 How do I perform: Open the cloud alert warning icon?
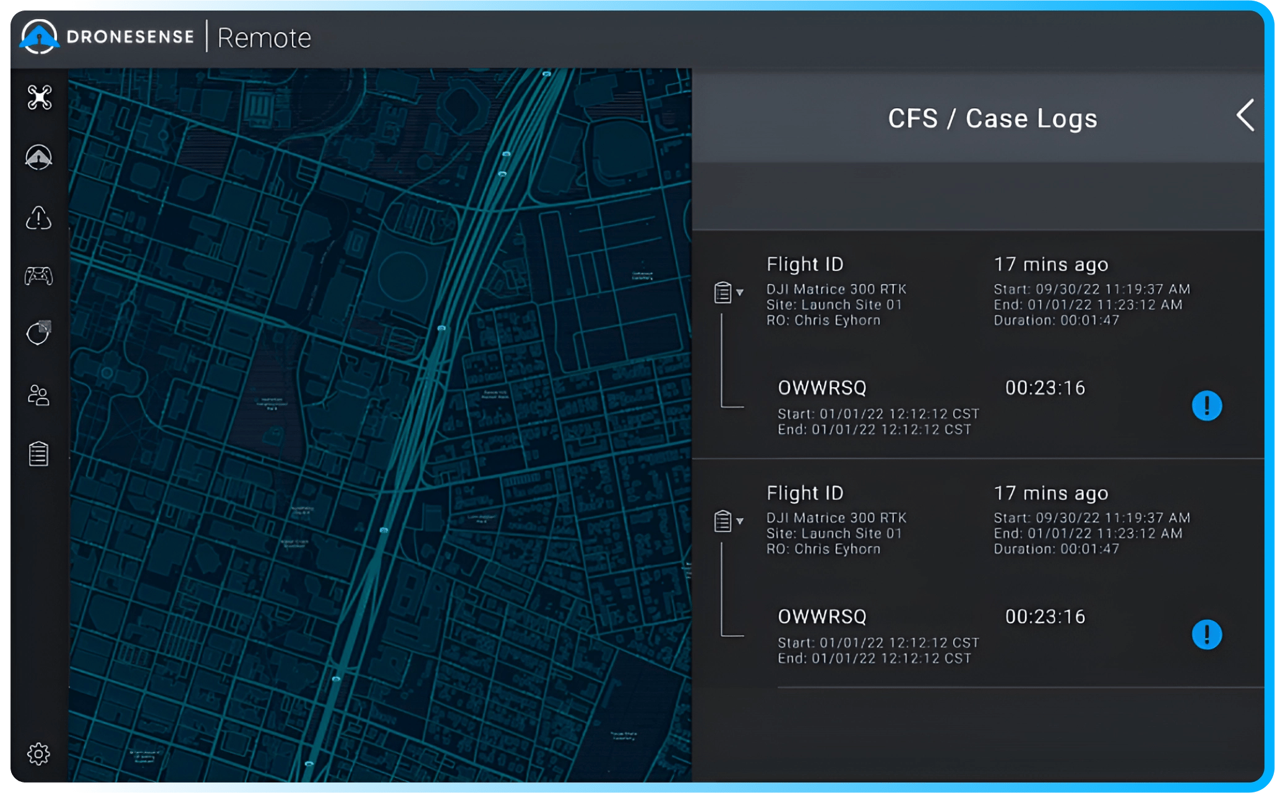(x=38, y=218)
